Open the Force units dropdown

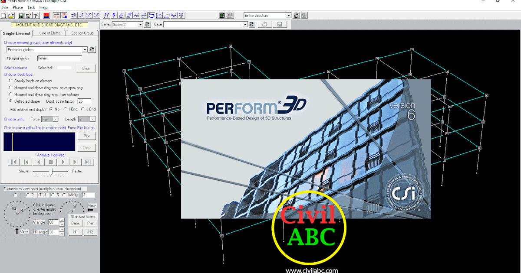[x=55, y=119]
